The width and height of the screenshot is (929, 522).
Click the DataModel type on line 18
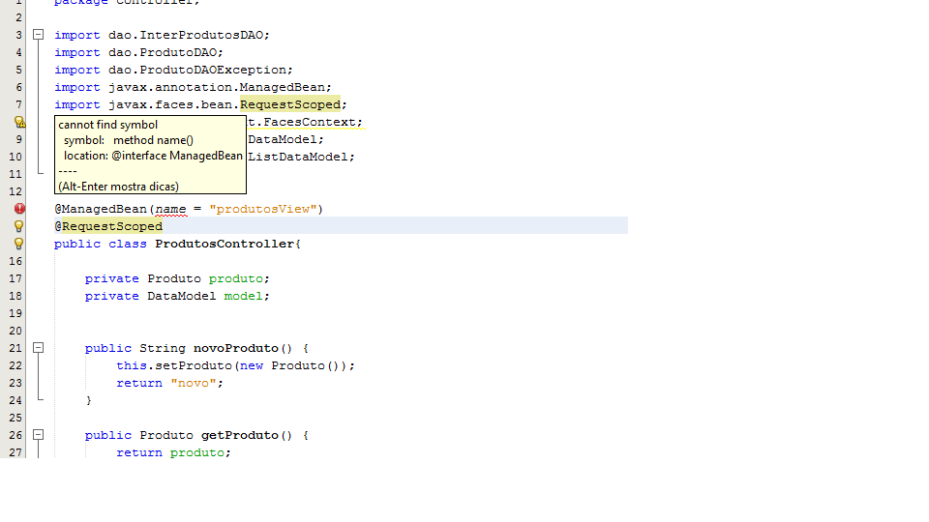[182, 296]
